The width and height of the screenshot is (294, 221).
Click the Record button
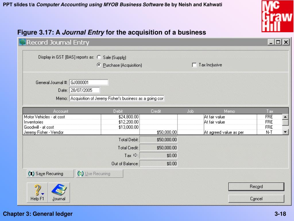coord(256,186)
